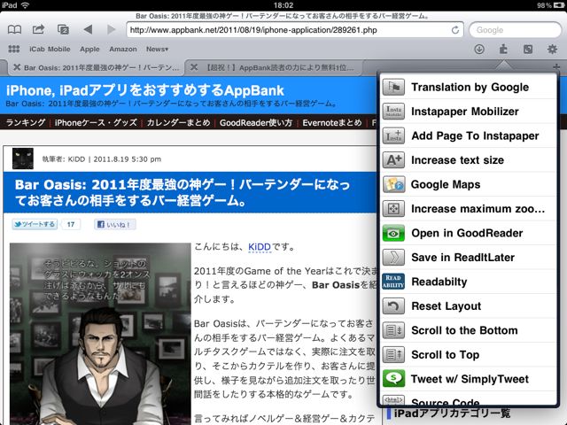Click the Scroll to Top icon
Screen dimensions: 567x425
coord(393,355)
